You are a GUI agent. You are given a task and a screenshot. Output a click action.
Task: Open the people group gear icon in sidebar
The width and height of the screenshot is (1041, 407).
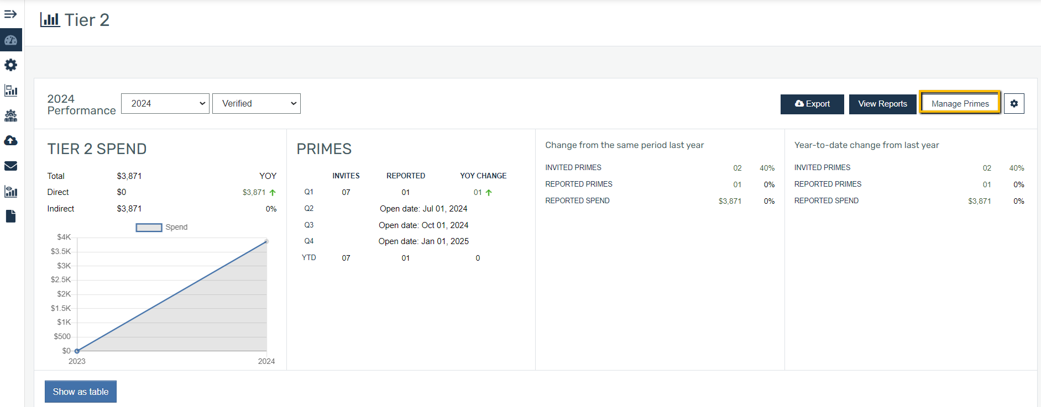point(11,115)
